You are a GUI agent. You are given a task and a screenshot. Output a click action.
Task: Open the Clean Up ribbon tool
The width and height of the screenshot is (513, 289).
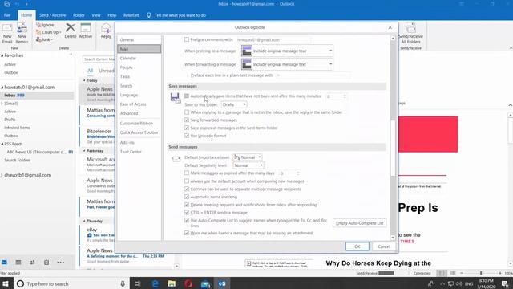point(48,32)
